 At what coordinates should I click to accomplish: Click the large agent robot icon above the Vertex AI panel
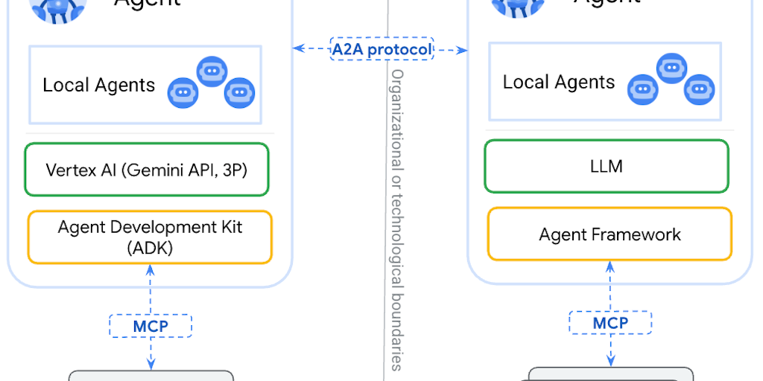(x=58, y=7)
